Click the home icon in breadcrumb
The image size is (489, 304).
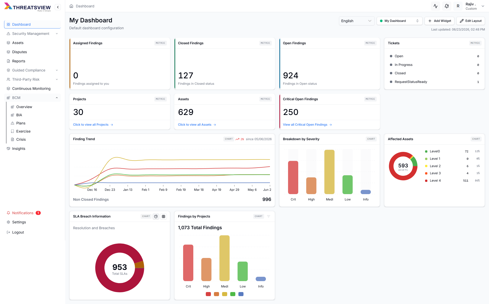pos(71,6)
